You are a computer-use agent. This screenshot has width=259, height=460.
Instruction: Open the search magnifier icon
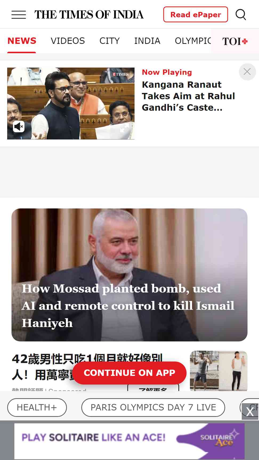pos(241,14)
